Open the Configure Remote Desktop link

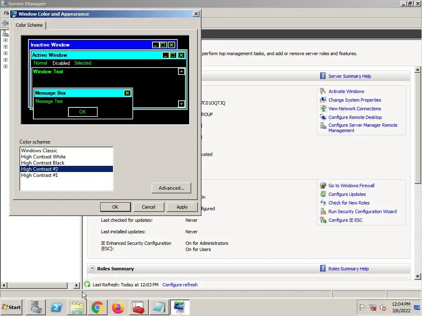click(355, 117)
